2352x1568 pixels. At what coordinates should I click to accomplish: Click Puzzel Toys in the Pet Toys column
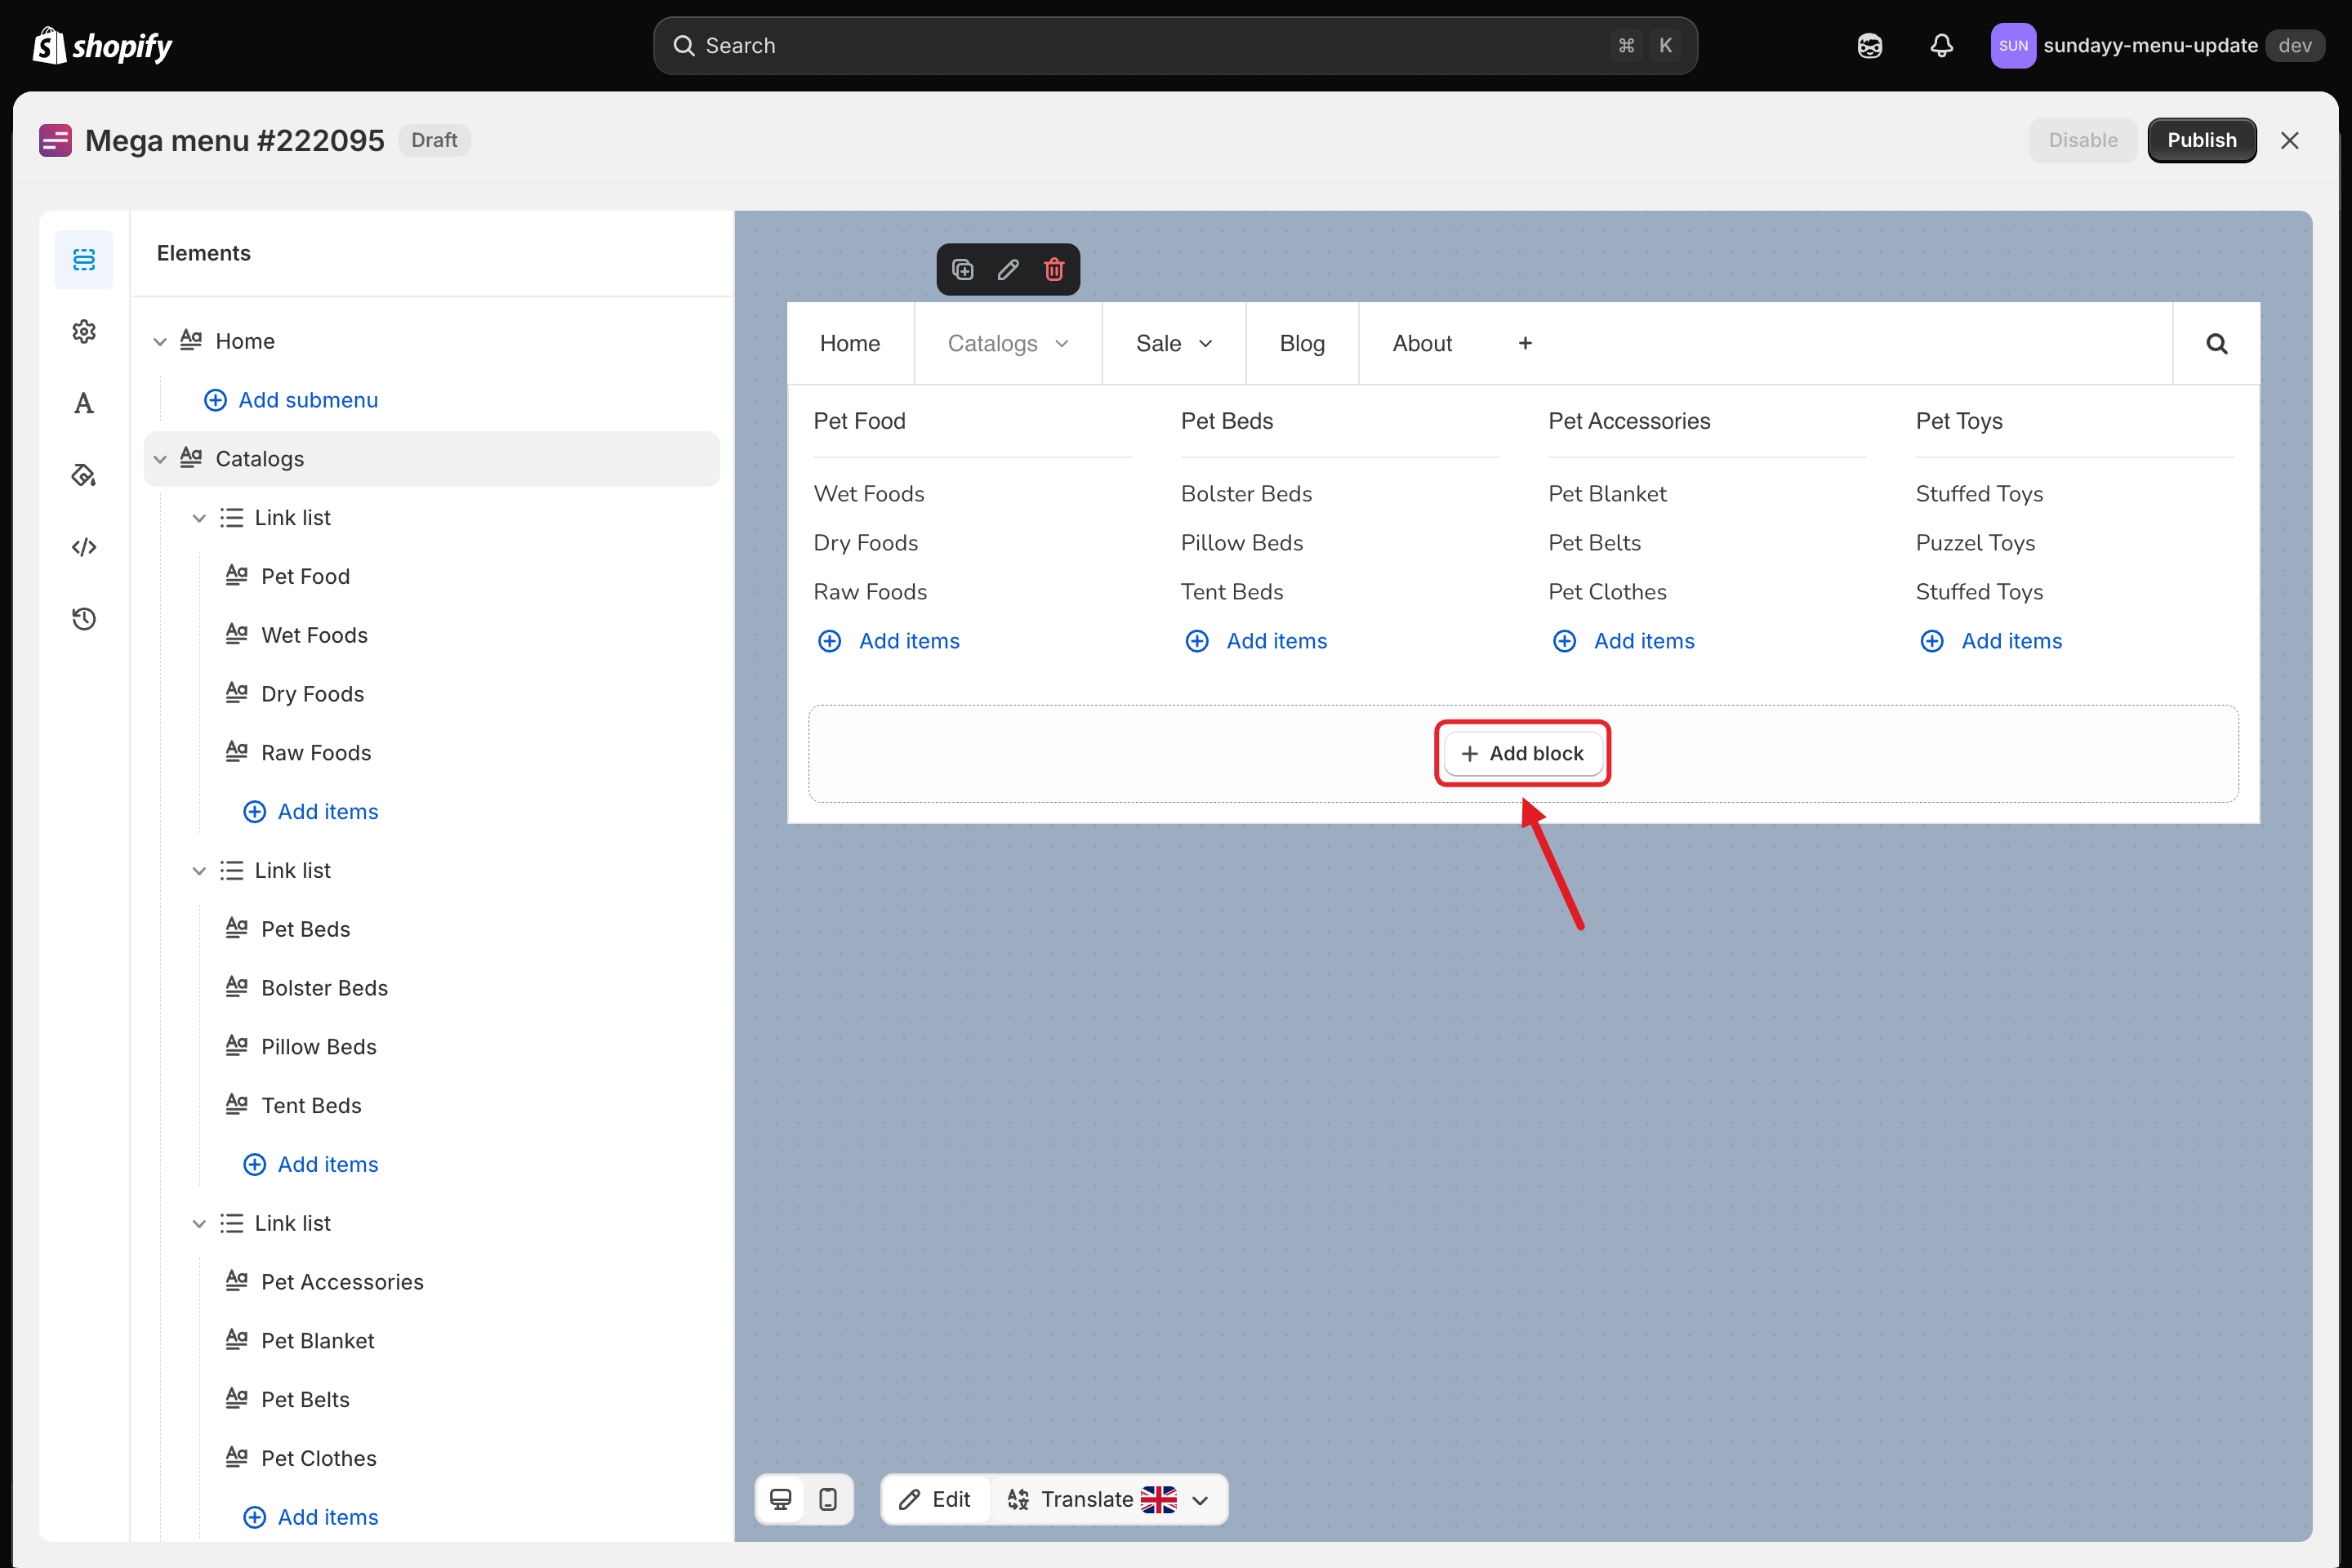pyautogui.click(x=1975, y=543)
